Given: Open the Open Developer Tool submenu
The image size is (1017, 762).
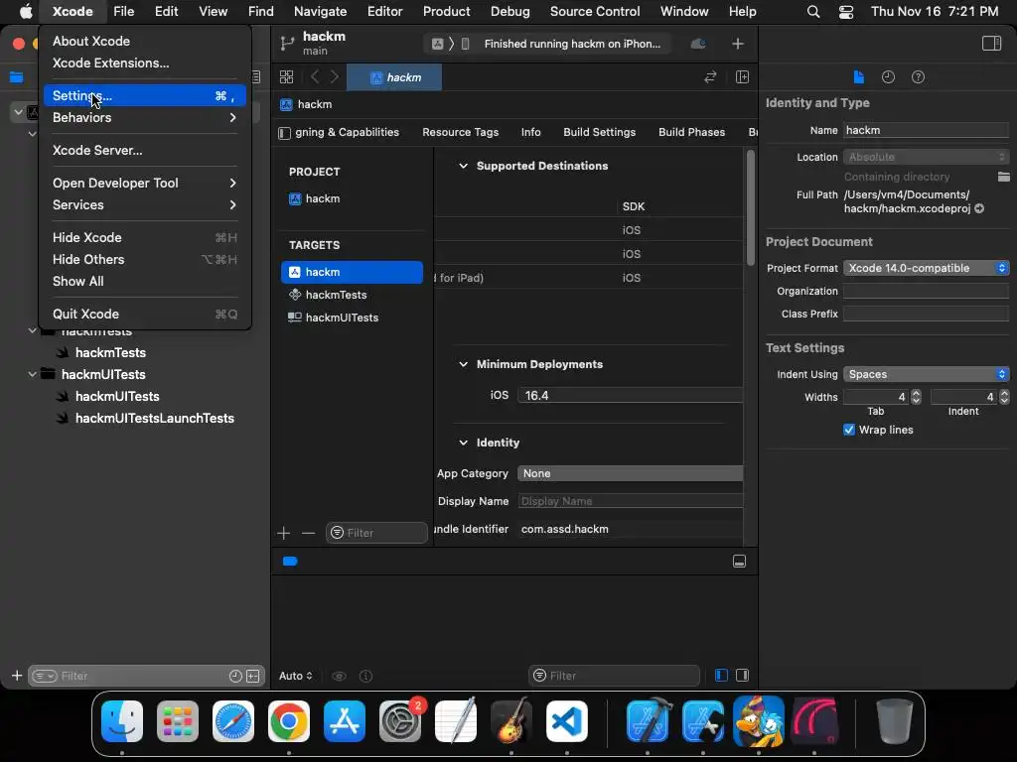Looking at the screenshot, I should [x=145, y=183].
